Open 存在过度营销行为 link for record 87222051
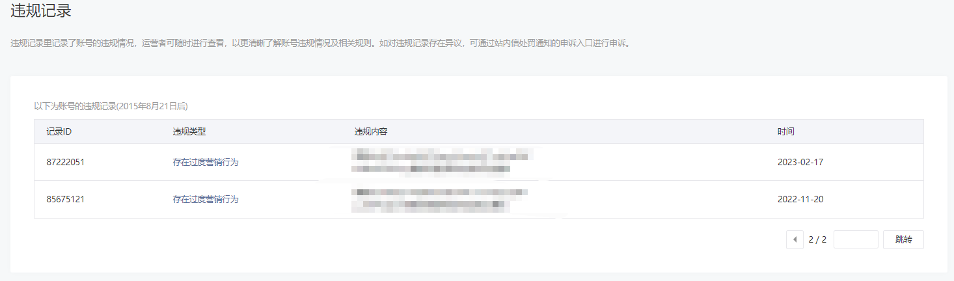The image size is (954, 281). [x=206, y=162]
